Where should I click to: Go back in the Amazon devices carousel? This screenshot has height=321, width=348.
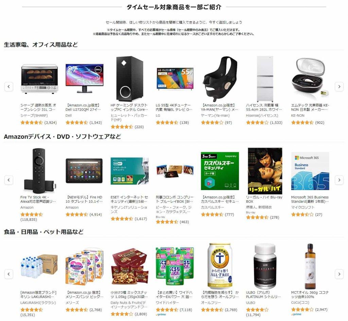pos(8,180)
